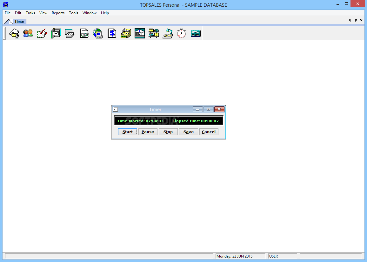The width and height of the screenshot is (367, 262).
Task: Click the Start button in Timer
Action: click(128, 132)
